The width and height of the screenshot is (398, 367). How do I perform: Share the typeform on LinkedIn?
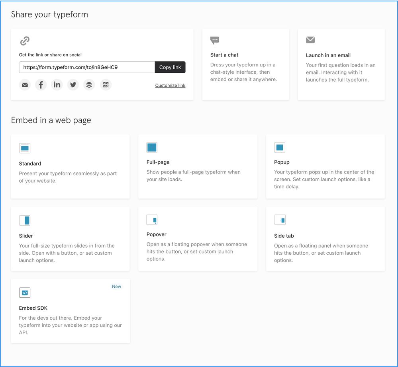tap(57, 85)
